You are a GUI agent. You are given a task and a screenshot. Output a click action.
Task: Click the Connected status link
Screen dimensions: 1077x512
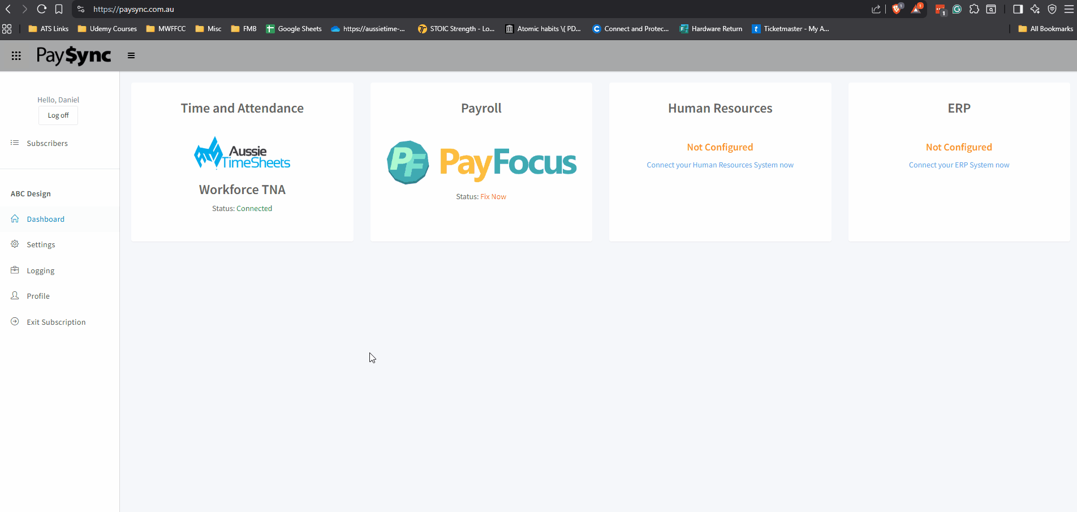tap(254, 208)
